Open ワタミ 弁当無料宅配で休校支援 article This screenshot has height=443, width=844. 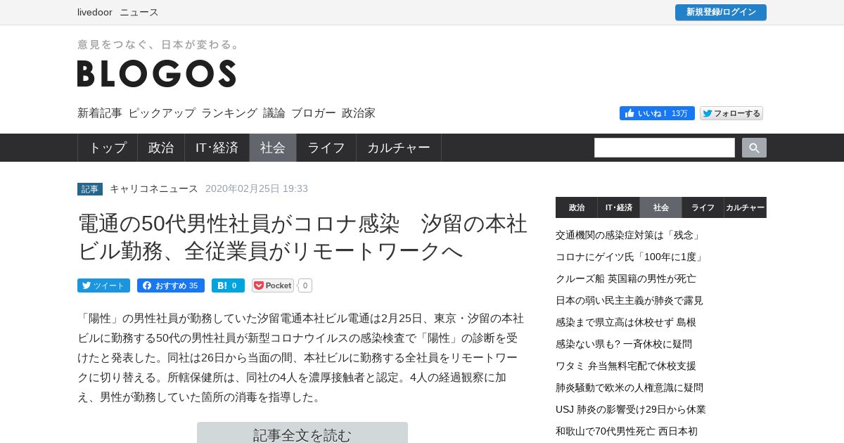point(626,366)
